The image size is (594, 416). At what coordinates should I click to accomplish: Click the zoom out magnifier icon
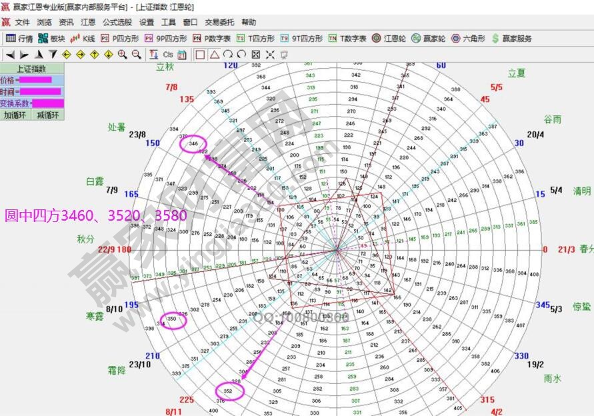pos(136,55)
